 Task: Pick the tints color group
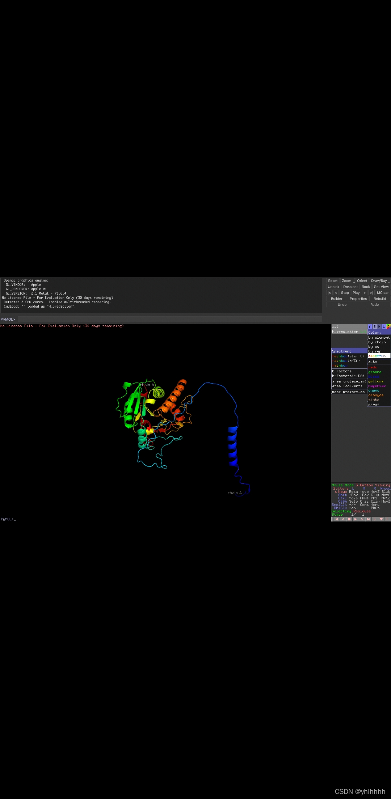coord(379,400)
